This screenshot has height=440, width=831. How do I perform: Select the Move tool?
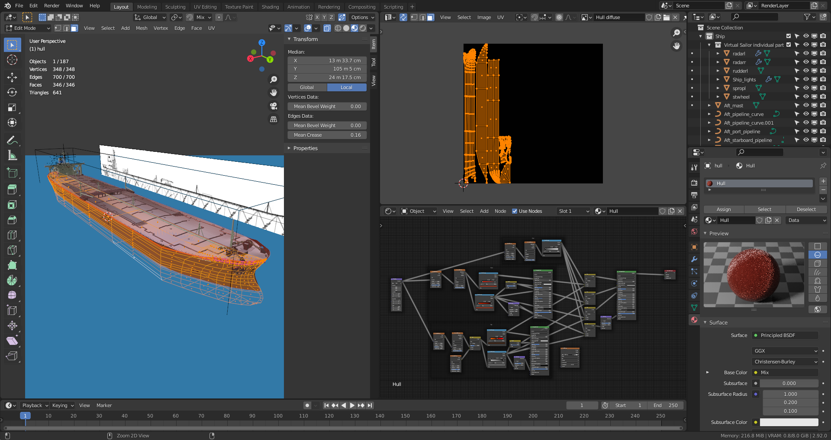pos(12,77)
